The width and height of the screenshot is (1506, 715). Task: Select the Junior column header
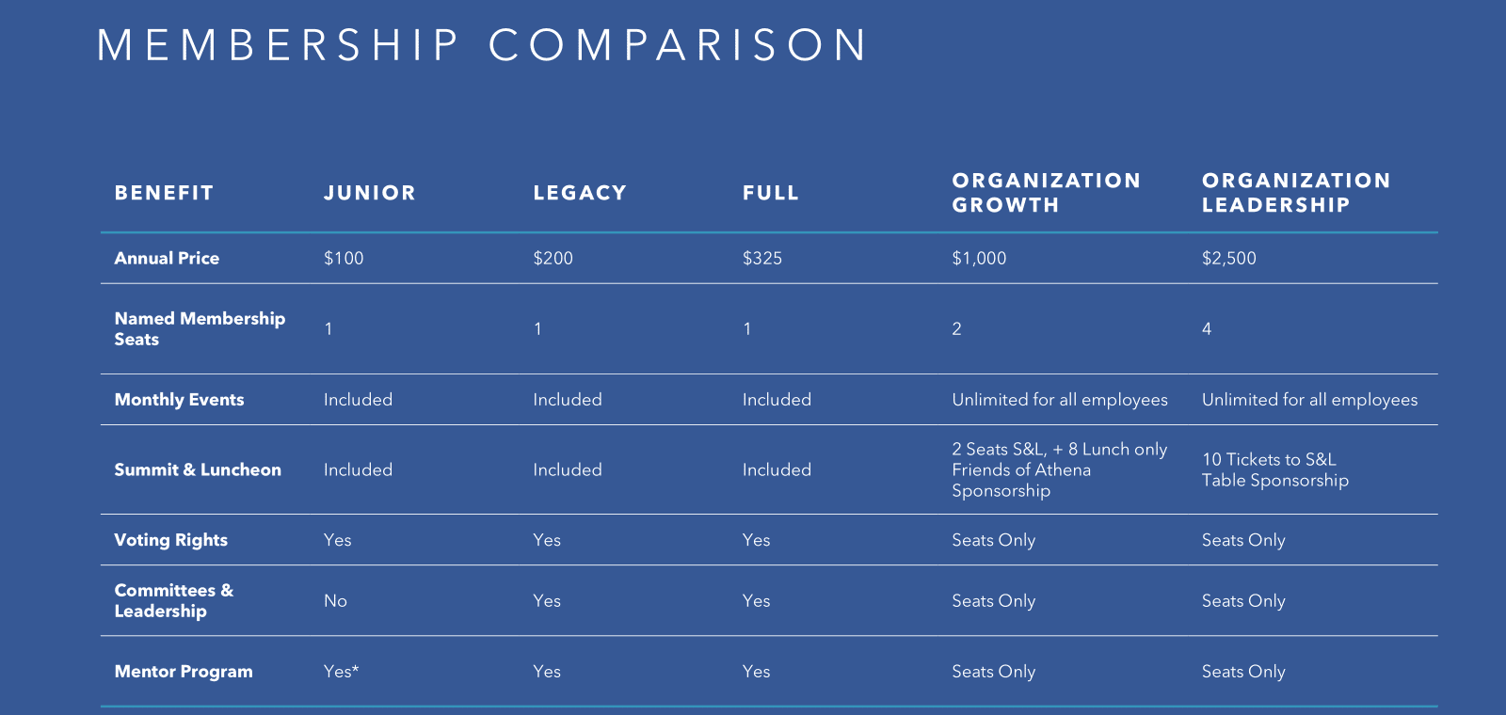[369, 193]
